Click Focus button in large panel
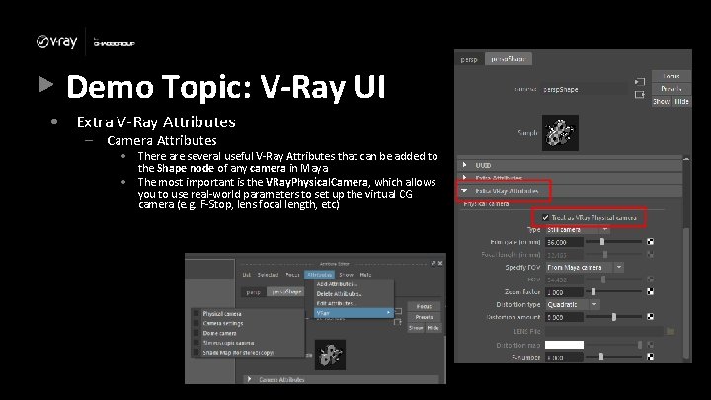 (x=671, y=76)
